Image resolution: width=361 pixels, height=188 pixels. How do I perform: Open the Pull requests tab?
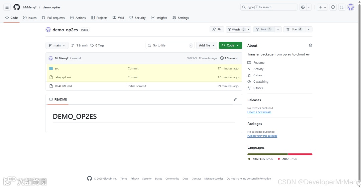[53, 18]
